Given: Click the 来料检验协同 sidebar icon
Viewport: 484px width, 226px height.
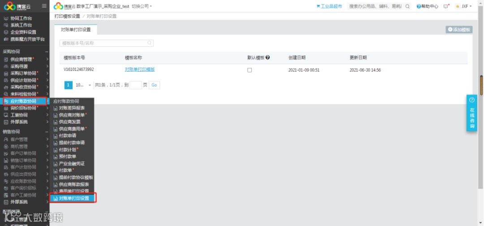Looking at the screenshot, I should 6,94.
